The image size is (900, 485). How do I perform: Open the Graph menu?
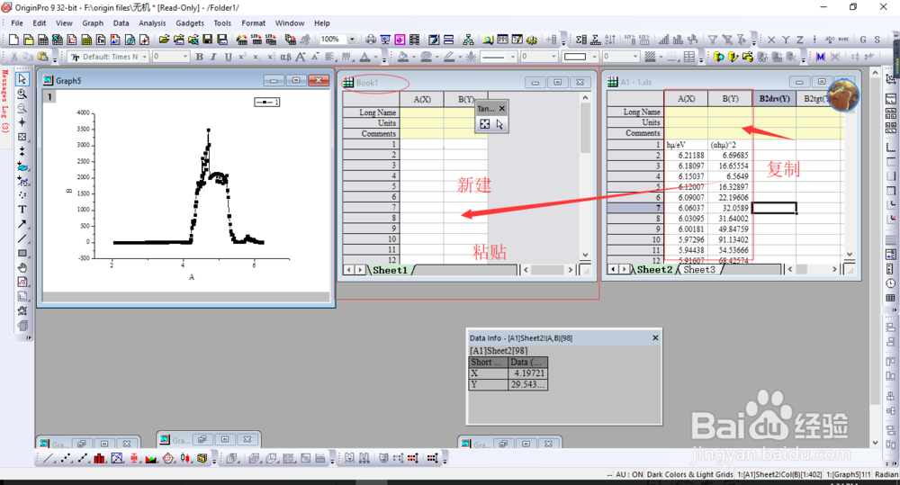[x=93, y=23]
